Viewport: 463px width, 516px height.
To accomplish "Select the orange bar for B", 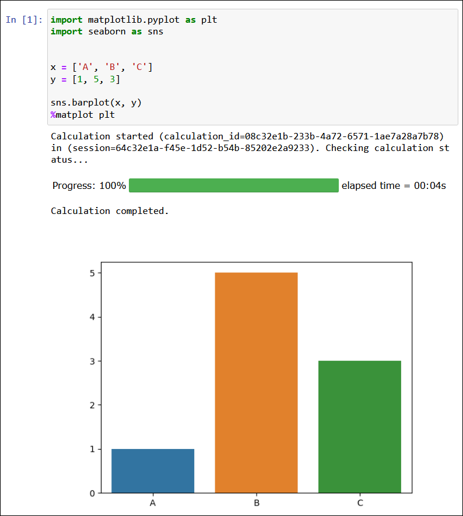I will 256,382.
